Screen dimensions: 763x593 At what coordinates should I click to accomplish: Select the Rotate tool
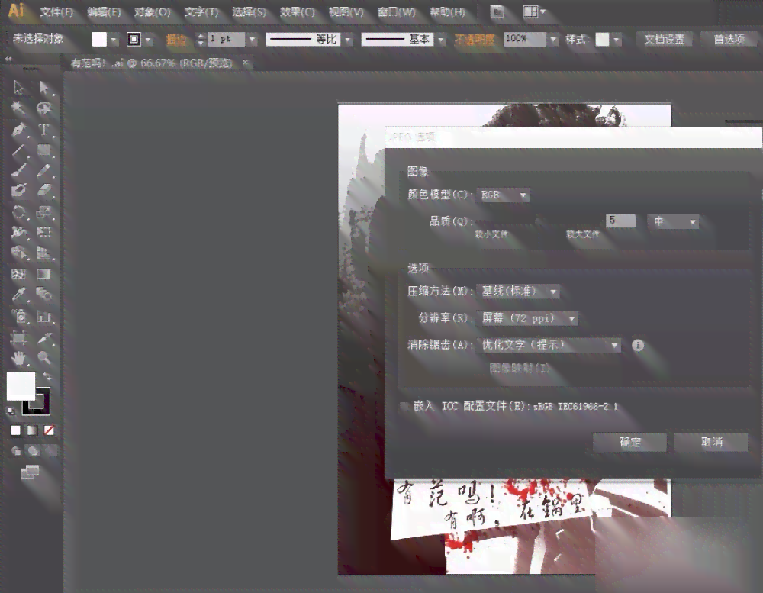pos(18,212)
